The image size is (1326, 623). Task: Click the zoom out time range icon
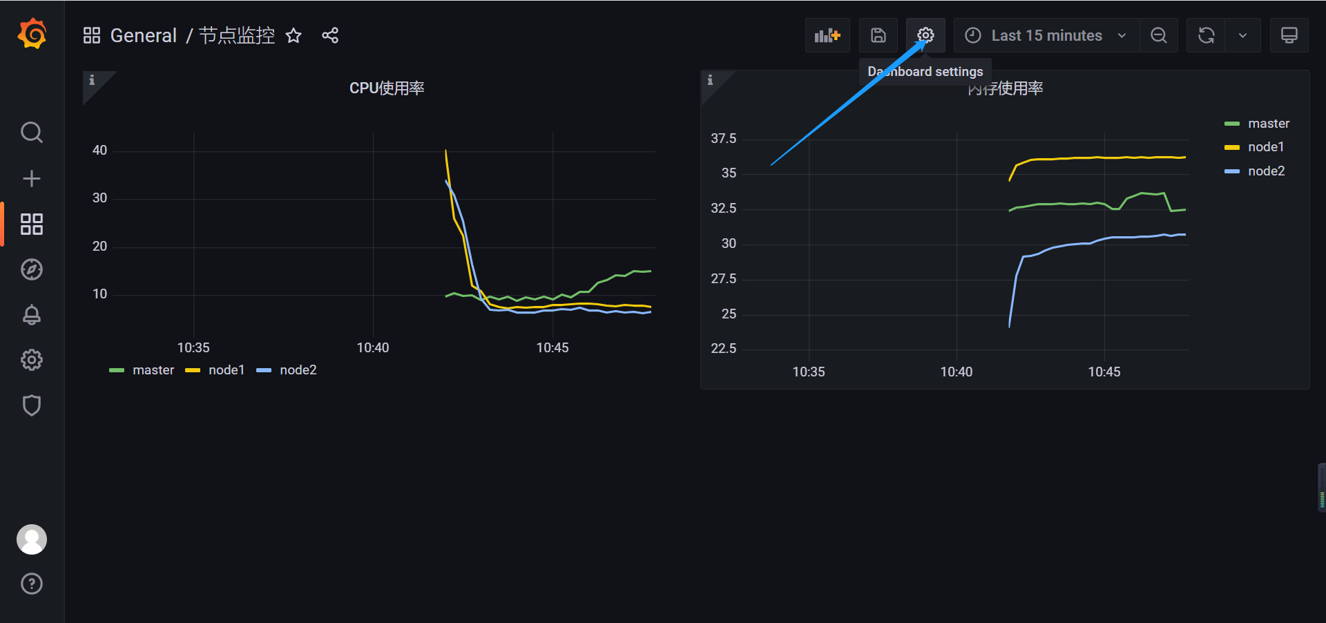[1159, 35]
